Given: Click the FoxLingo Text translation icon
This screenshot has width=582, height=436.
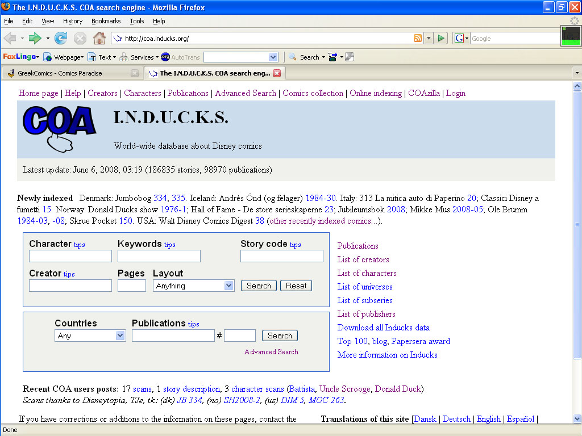Looking at the screenshot, I should coord(92,57).
